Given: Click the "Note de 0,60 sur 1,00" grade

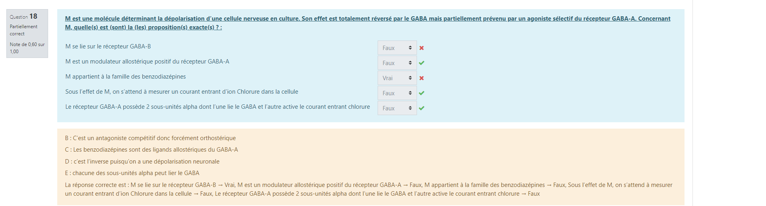Looking at the screenshot, I should pos(27,48).
